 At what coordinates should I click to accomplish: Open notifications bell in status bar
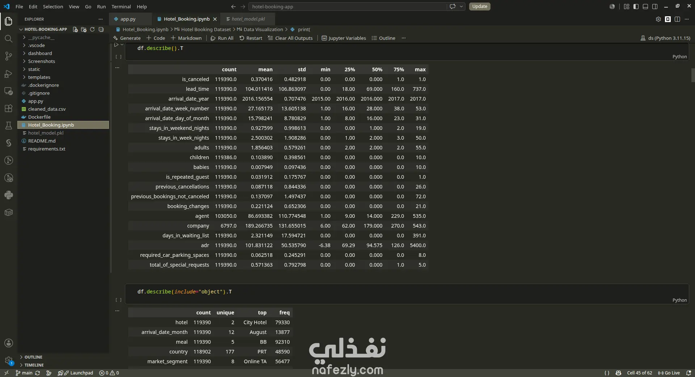click(x=688, y=373)
